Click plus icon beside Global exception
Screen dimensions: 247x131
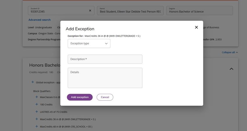tap(33, 82)
